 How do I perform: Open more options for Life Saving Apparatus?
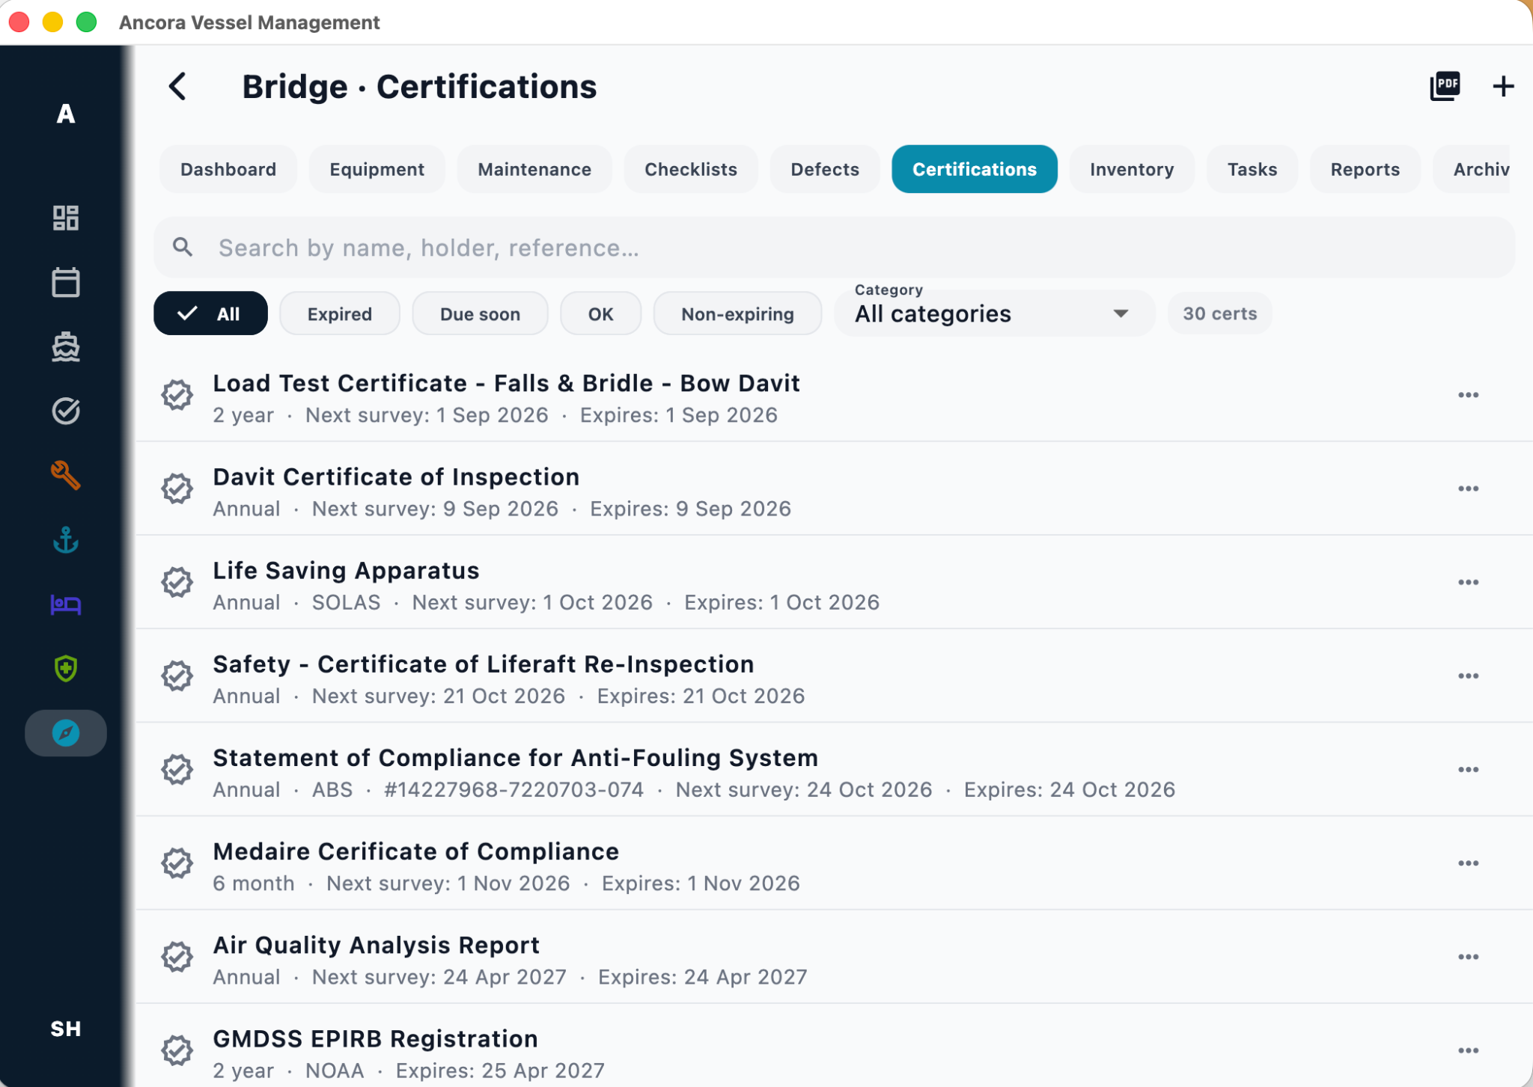tap(1468, 582)
